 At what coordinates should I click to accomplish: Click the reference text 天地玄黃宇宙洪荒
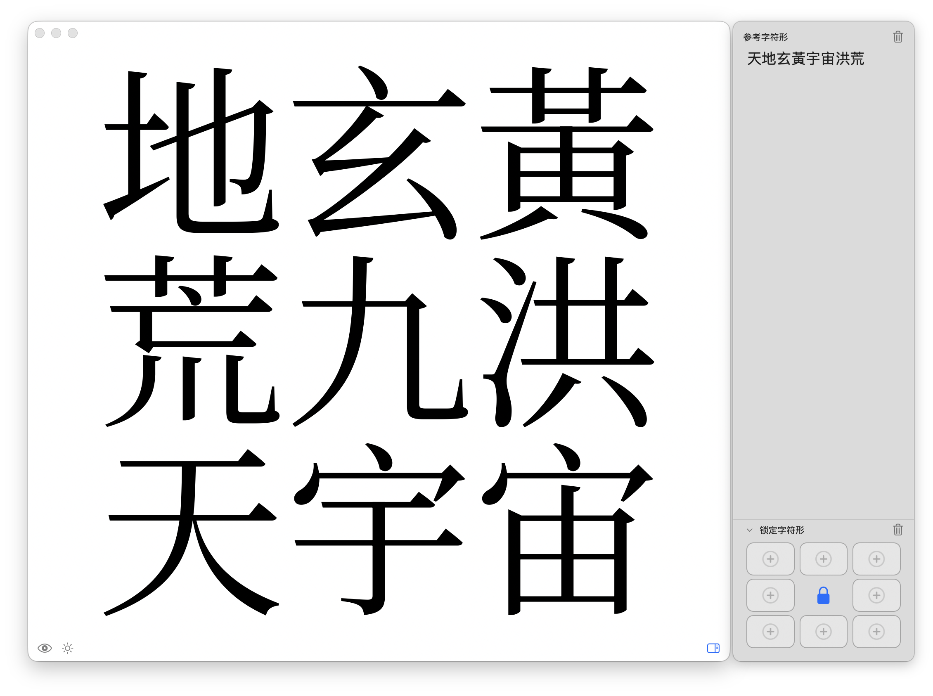pyautogui.click(x=805, y=59)
